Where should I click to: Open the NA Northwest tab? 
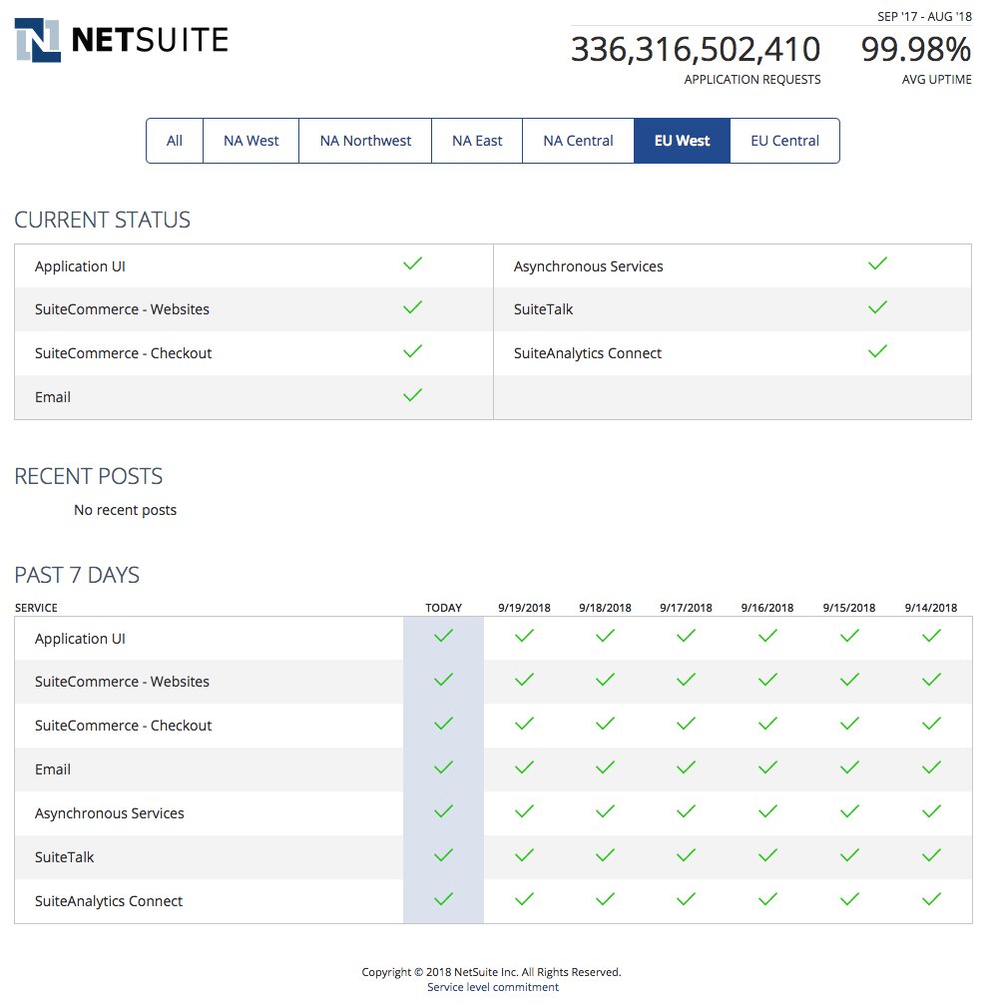click(x=365, y=141)
